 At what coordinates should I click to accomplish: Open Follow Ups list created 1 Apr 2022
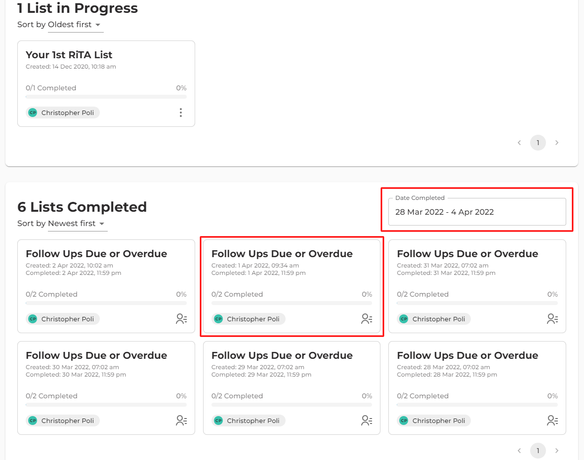tap(282, 254)
